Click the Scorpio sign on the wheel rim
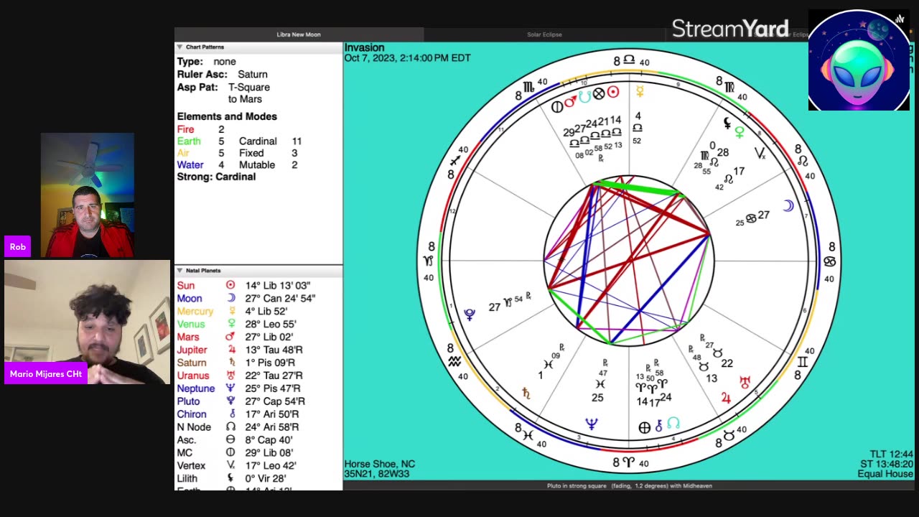Image resolution: width=919 pixels, height=517 pixels. click(529, 88)
